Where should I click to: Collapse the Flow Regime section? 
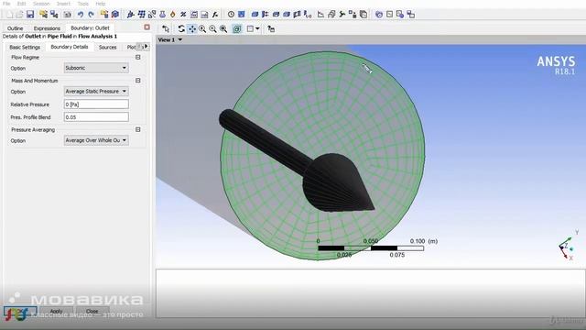tap(138, 57)
